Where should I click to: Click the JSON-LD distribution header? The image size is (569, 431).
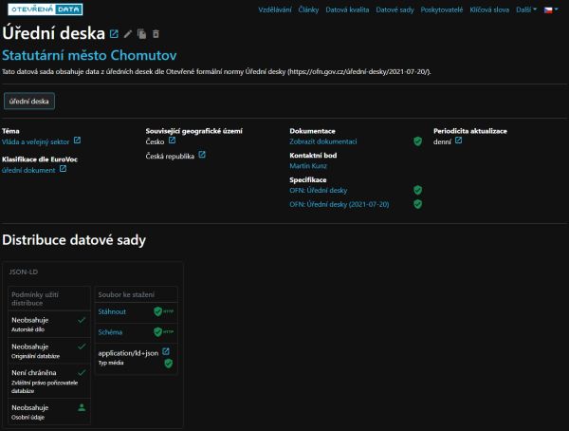pyautogui.click(x=23, y=272)
